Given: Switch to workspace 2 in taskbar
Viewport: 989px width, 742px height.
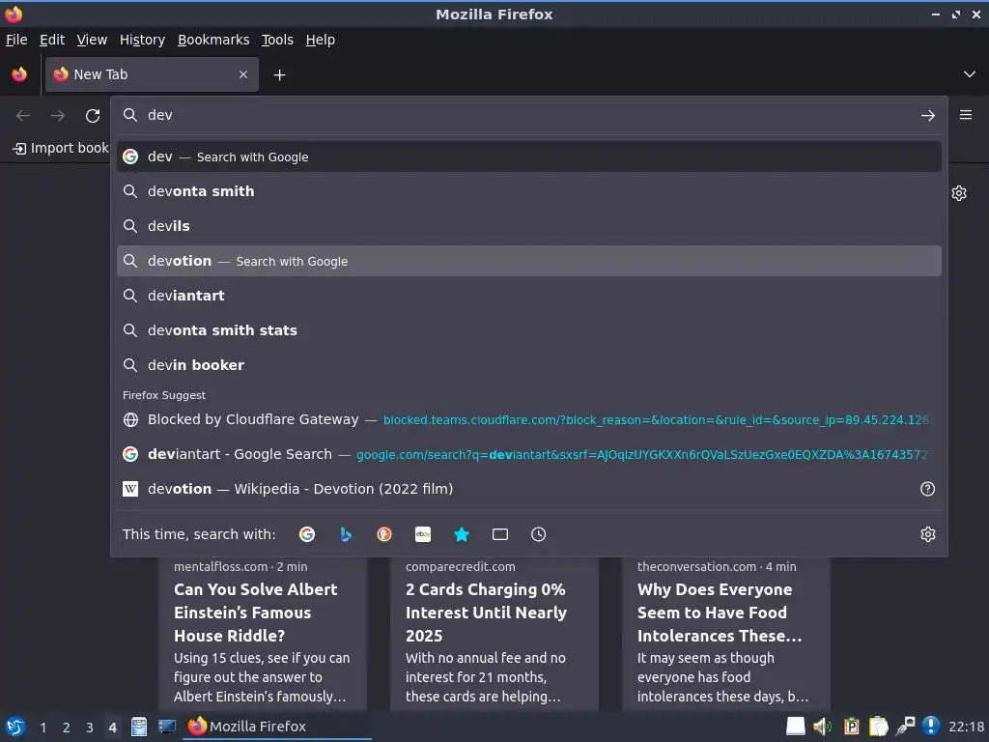Looking at the screenshot, I should [67, 728].
